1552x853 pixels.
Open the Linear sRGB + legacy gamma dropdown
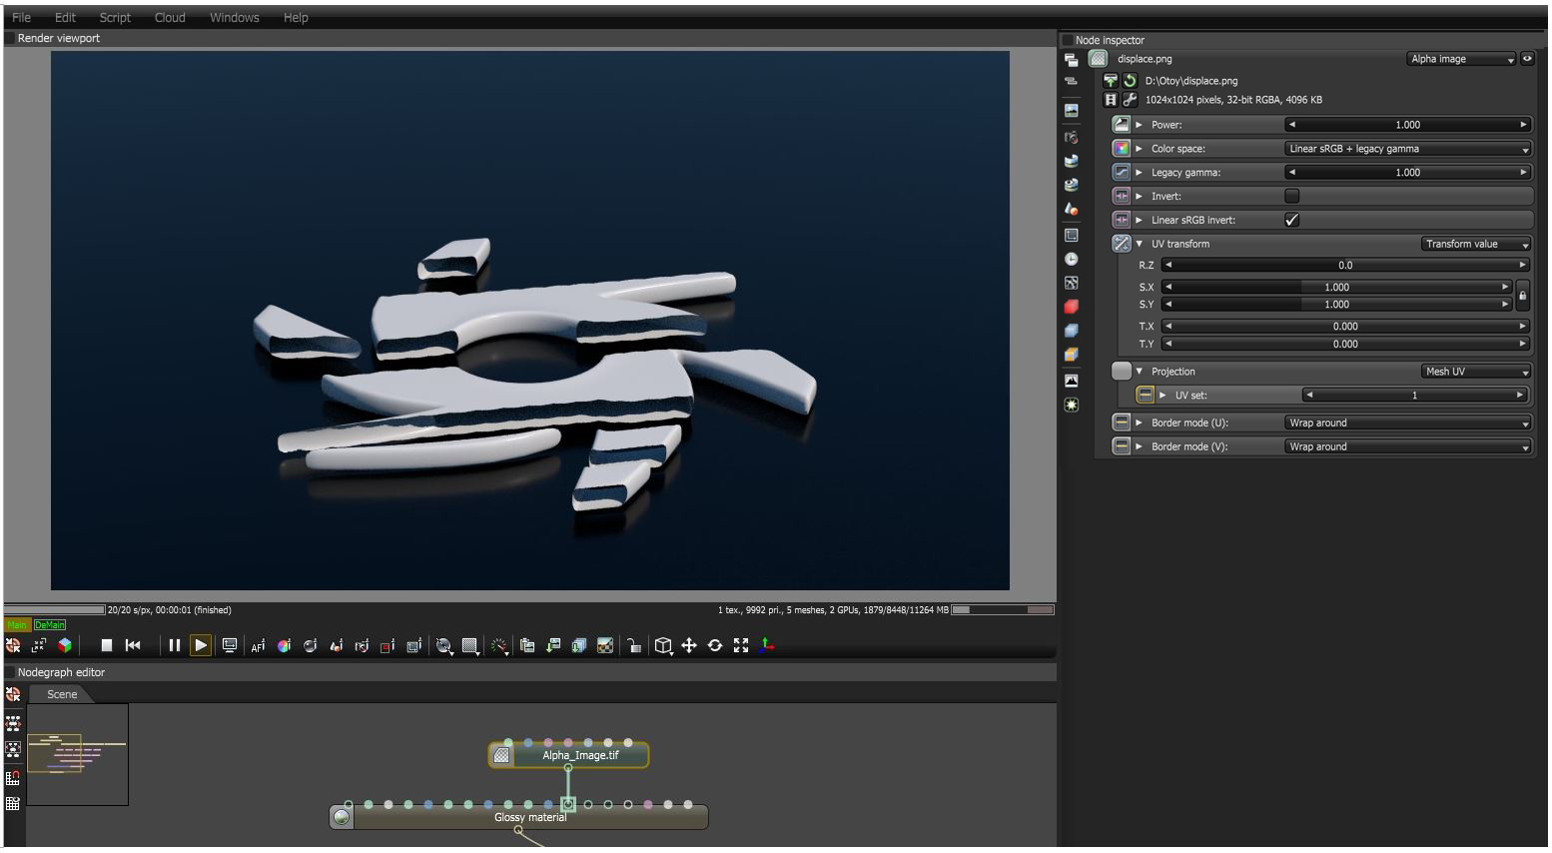[x=1408, y=149]
